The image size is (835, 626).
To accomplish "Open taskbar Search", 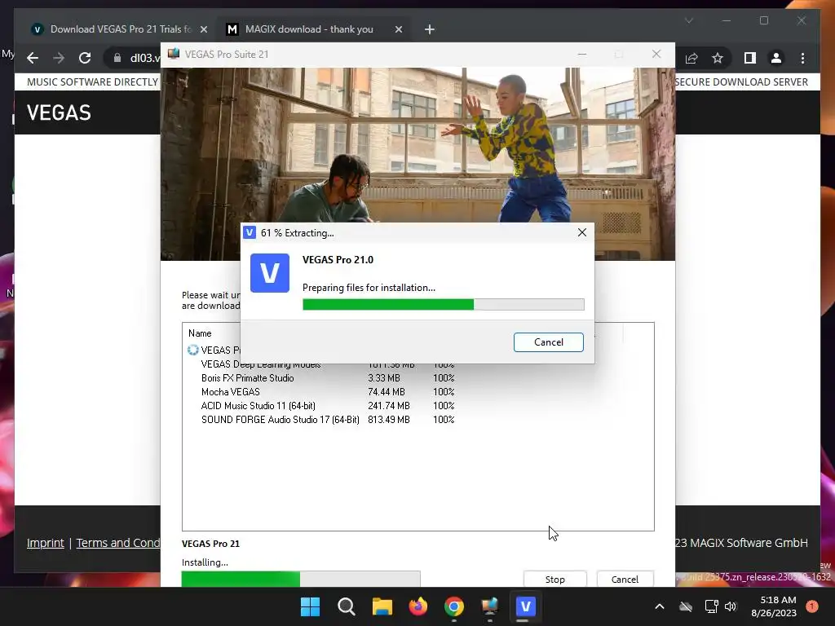I will tap(346, 606).
